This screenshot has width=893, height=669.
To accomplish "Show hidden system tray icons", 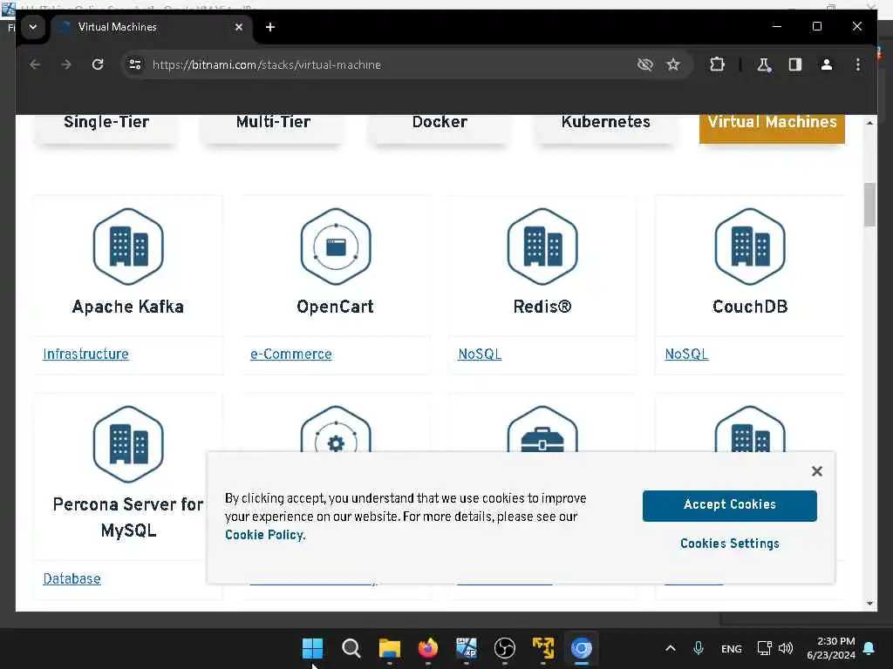I will (671, 648).
